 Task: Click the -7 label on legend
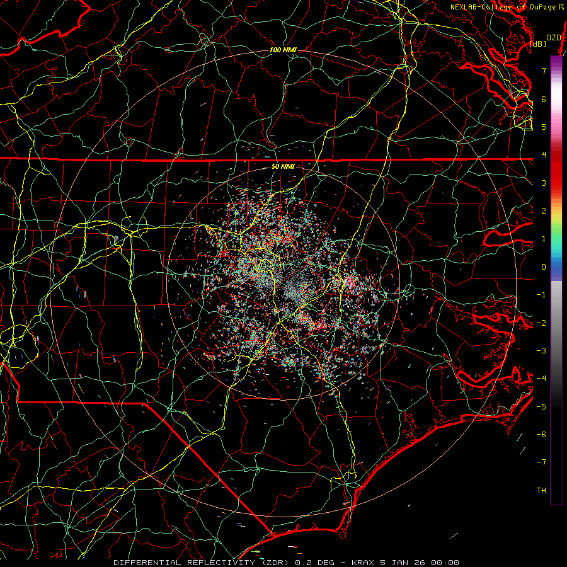pyautogui.click(x=541, y=462)
